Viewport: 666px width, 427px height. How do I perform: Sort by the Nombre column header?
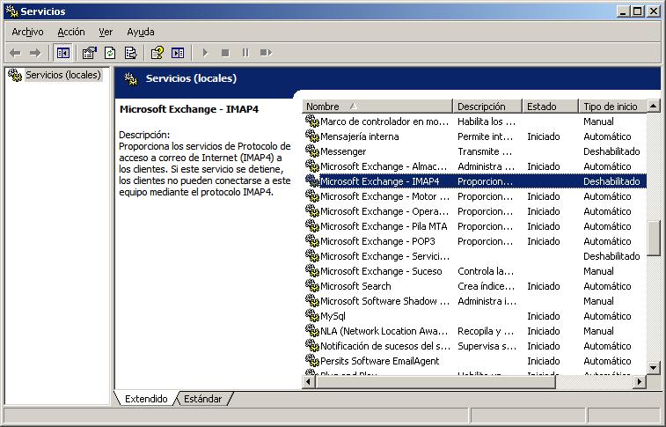tap(377, 107)
